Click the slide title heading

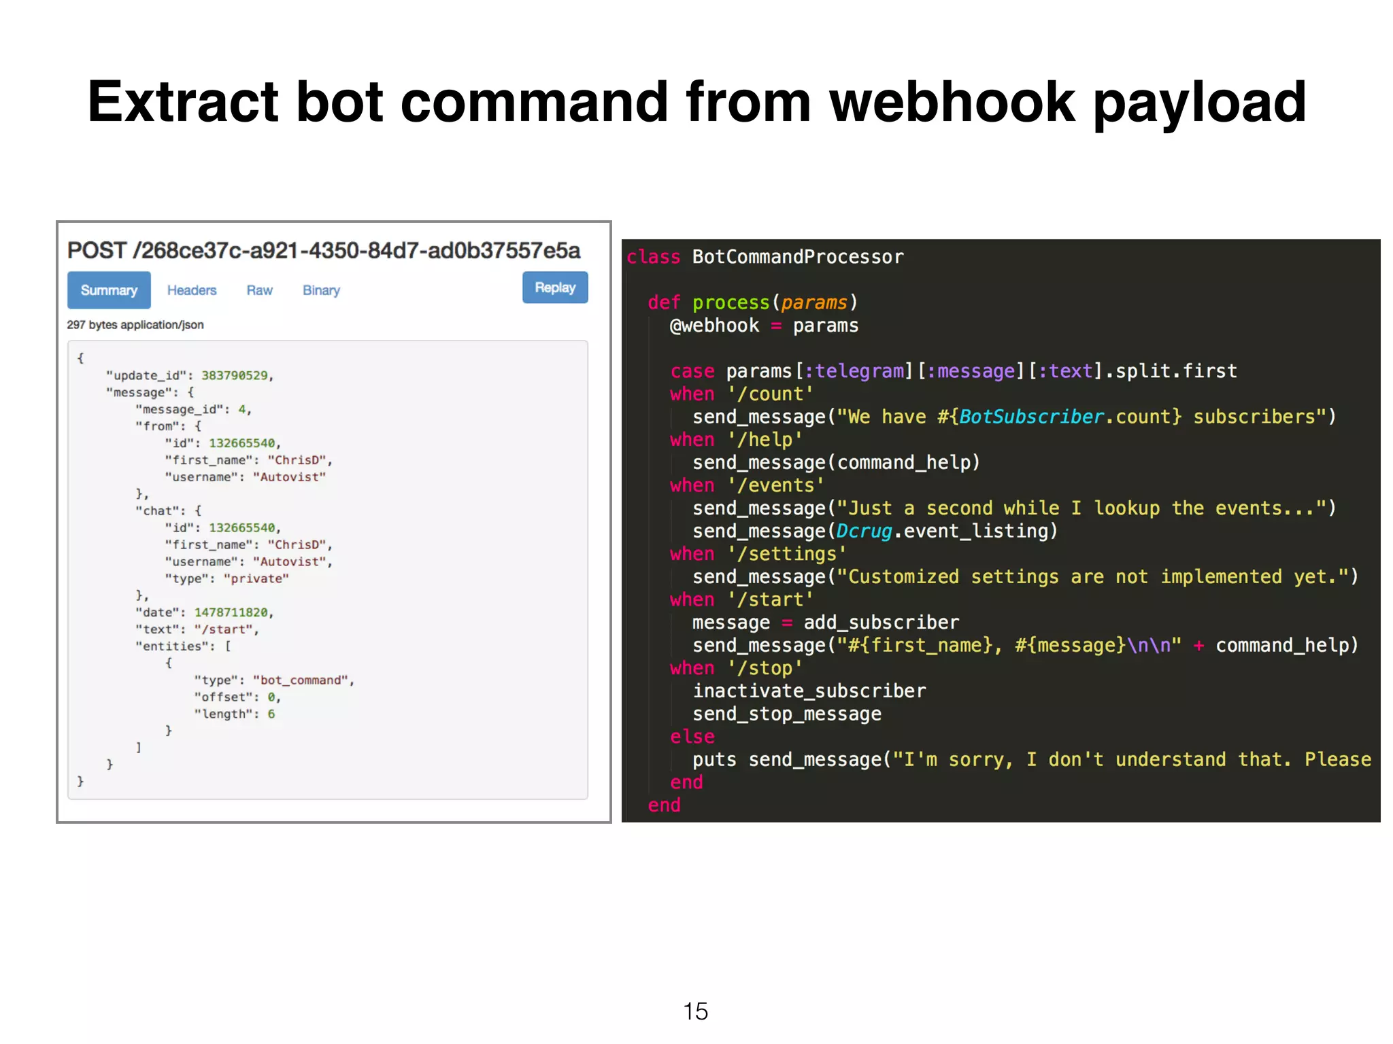(x=697, y=102)
